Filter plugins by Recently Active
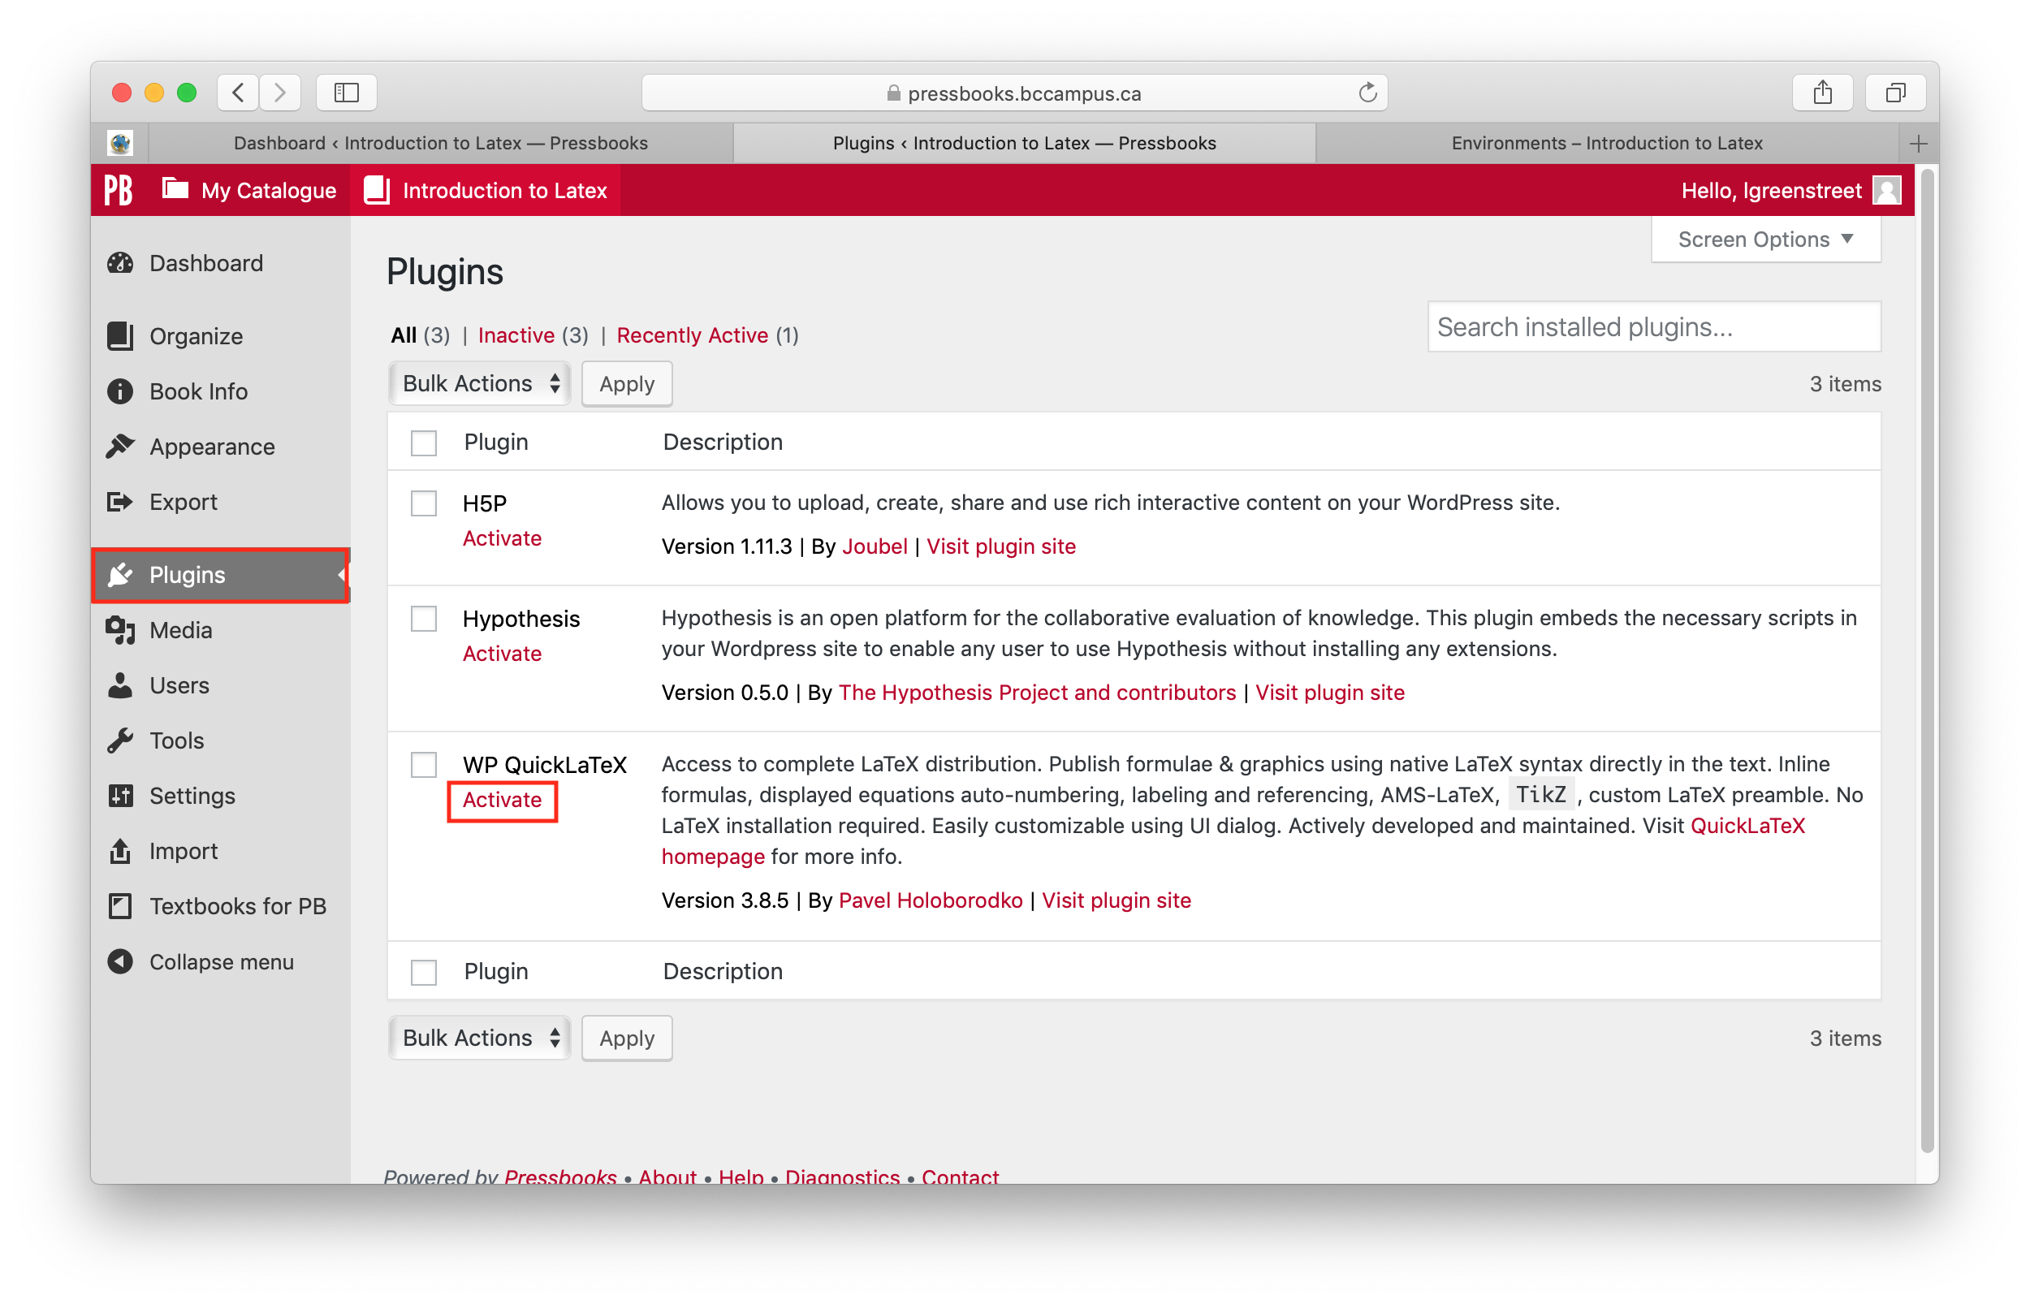 [693, 335]
